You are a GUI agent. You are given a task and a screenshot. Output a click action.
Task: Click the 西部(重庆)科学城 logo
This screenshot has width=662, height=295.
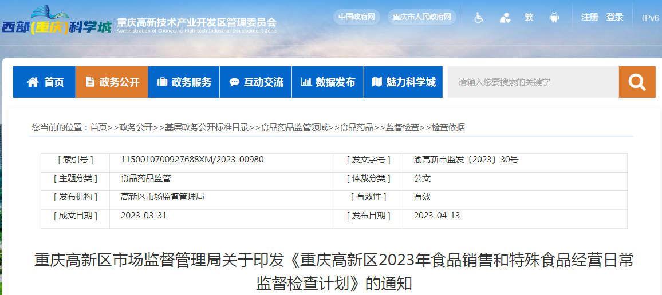pyautogui.click(x=57, y=21)
